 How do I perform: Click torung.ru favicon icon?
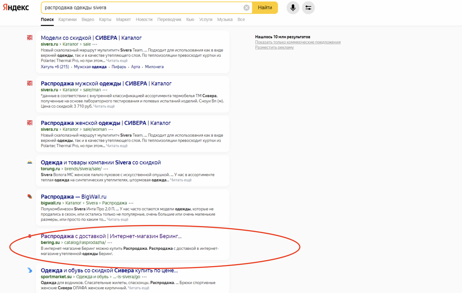coord(30,163)
